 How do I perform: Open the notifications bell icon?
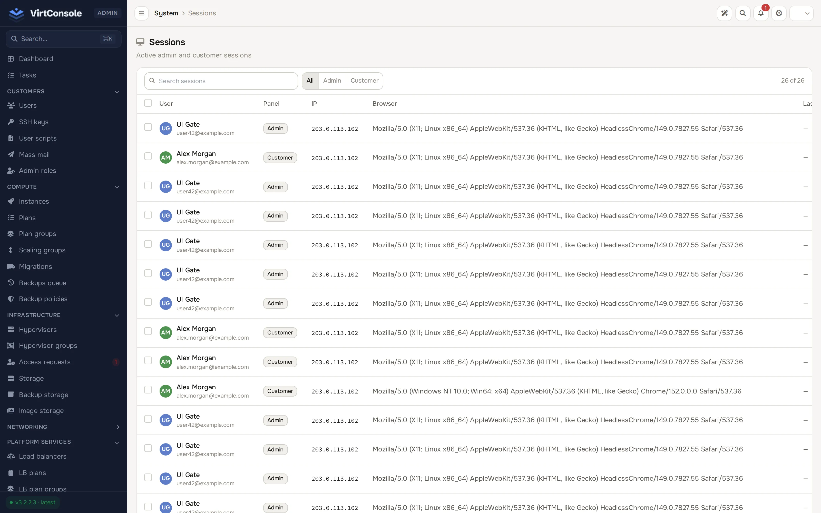(761, 13)
